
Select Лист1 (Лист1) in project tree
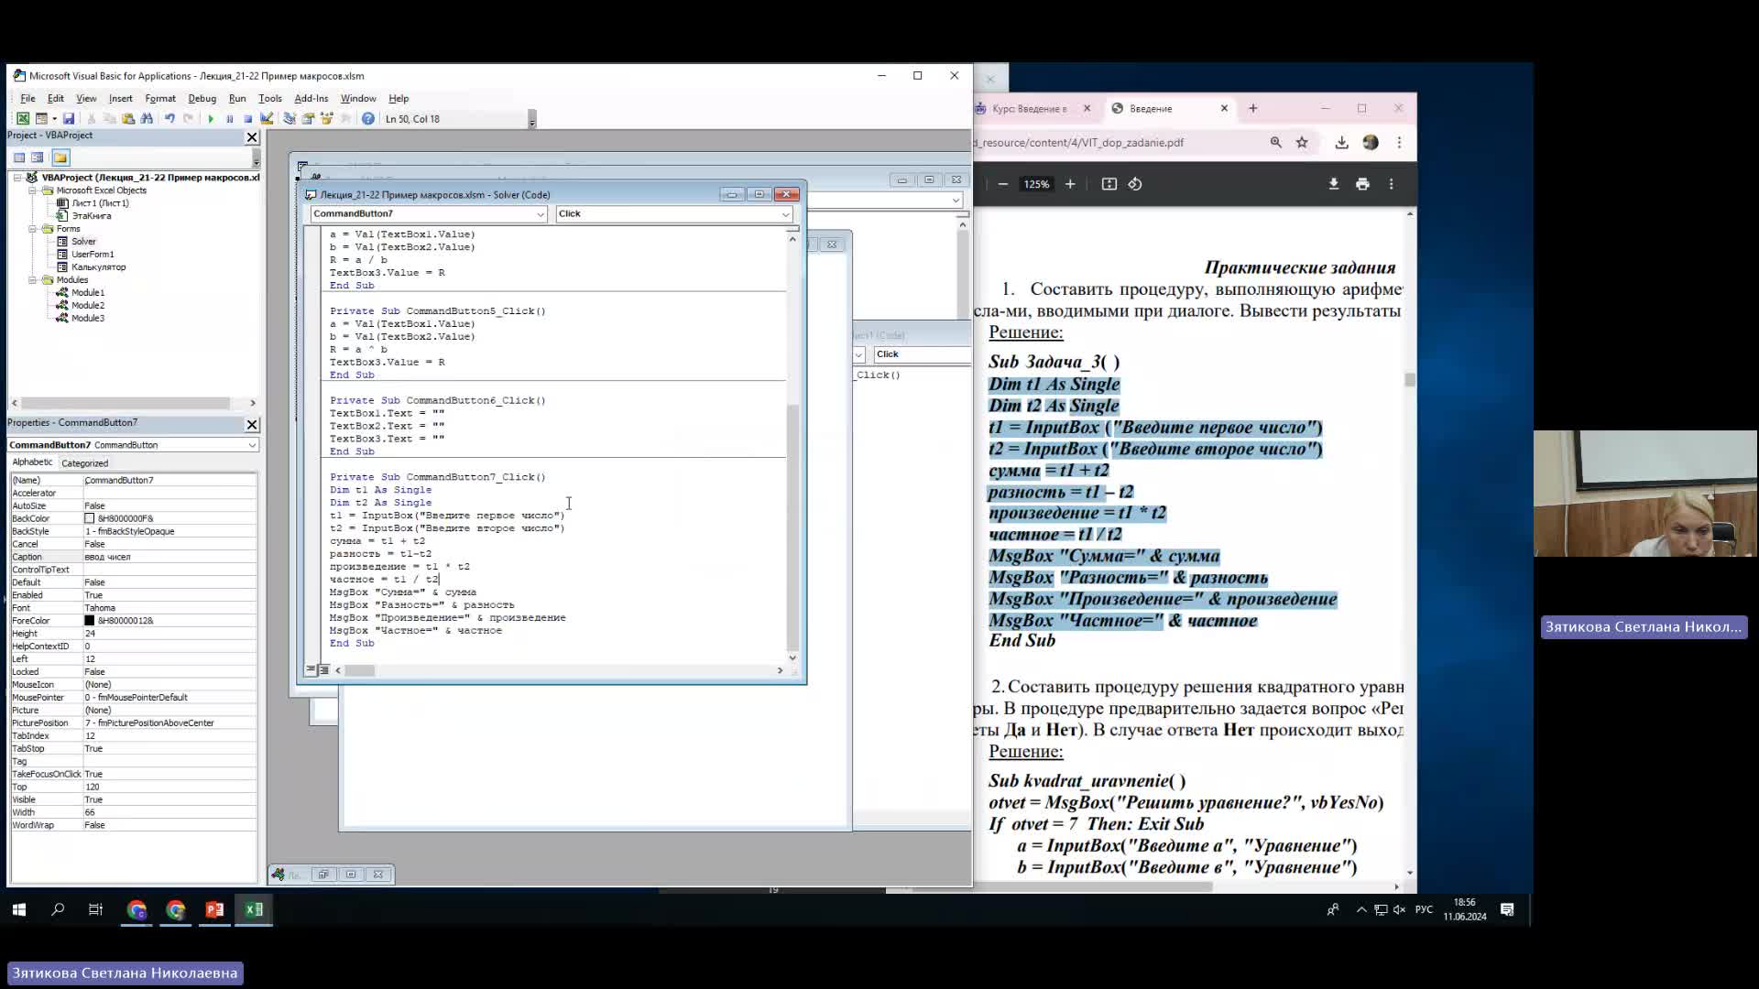(x=100, y=203)
